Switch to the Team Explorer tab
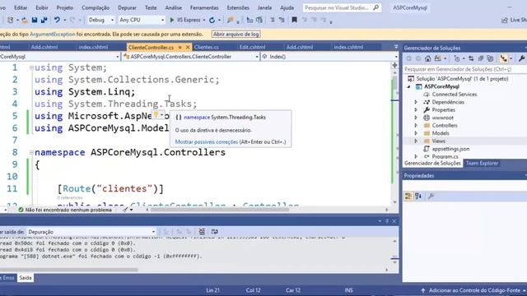Screen dimensions: 527x296 (482, 163)
